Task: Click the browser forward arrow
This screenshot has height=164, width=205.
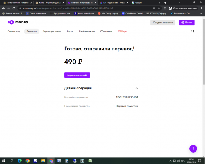Action: point(9,8)
